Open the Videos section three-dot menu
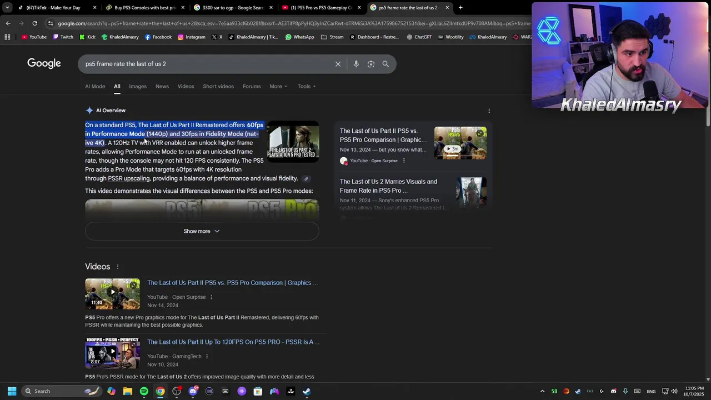Viewport: 711px width, 400px height. coord(117,267)
